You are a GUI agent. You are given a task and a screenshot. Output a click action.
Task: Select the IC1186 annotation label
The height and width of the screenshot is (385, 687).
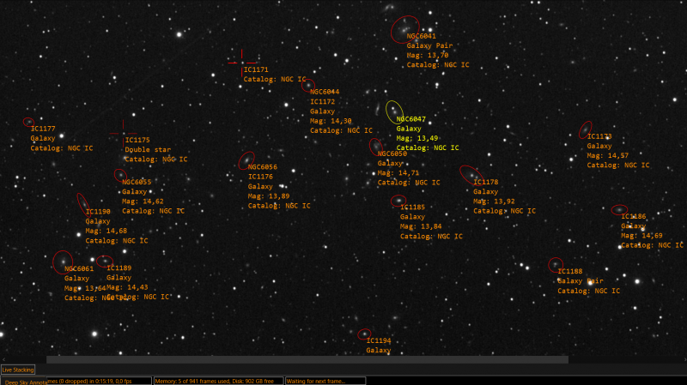[x=634, y=216]
